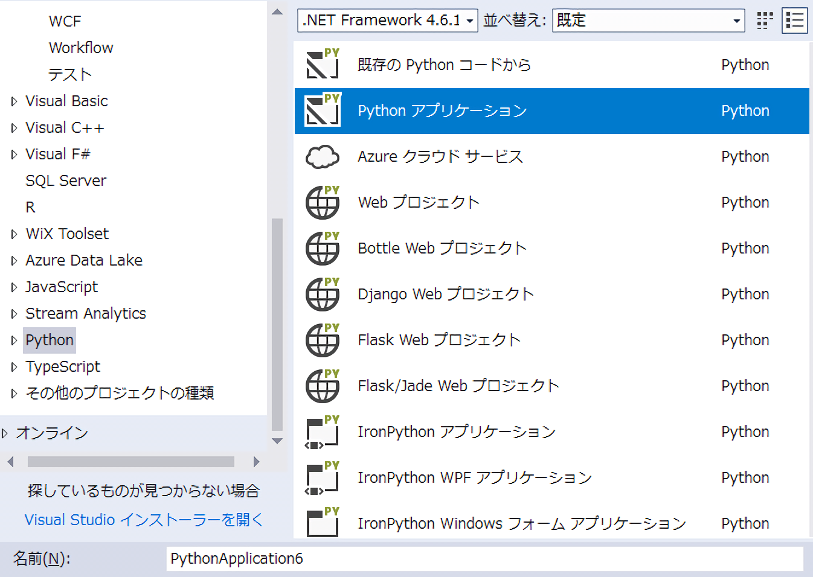Screen dimensions: 813x577
Task: Click the project name input field
Action: [484, 559]
